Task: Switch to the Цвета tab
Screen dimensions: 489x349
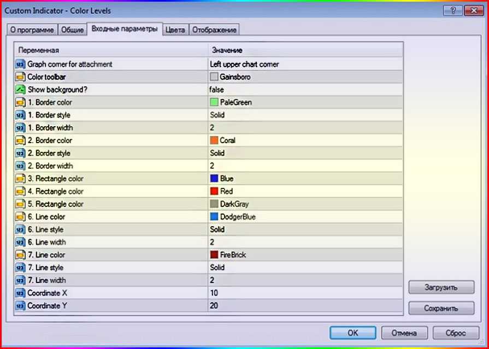Action: 175,29
